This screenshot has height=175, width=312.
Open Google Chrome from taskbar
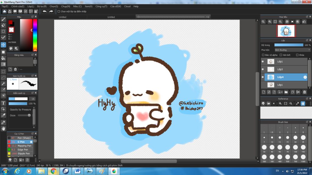(x=53, y=171)
